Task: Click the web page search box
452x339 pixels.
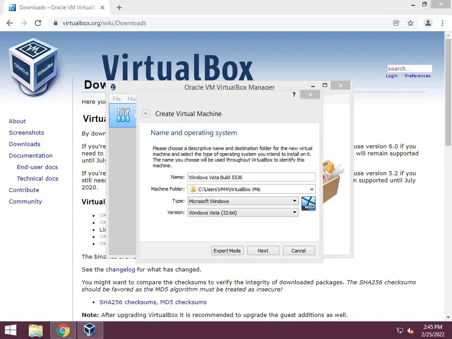Action: pos(409,68)
